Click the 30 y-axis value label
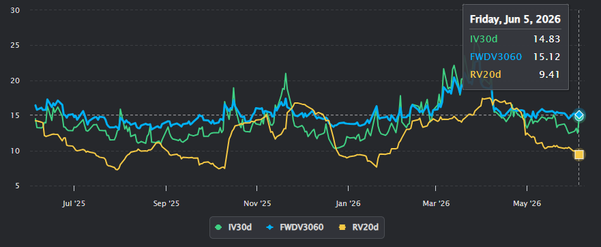The width and height of the screenshot is (601, 247). coord(16,10)
